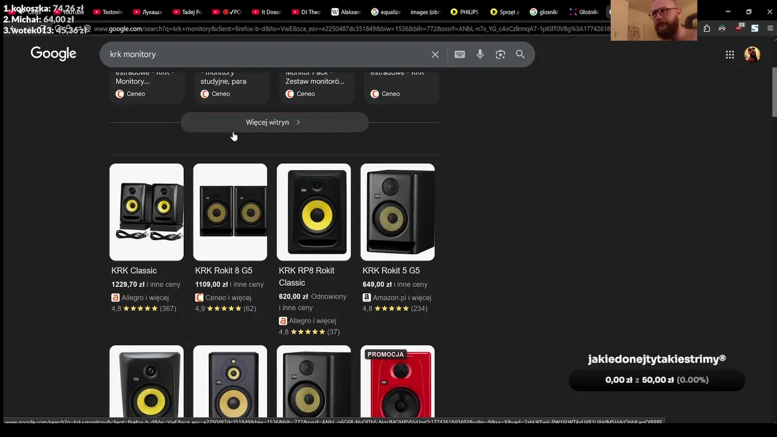Switch to the DJ Theo tab

306,12
